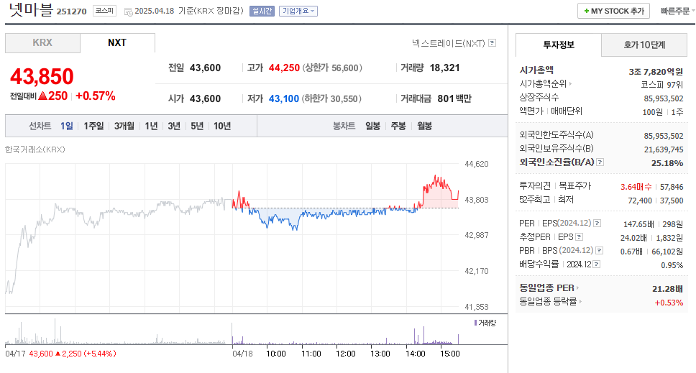Click the purple 거래량 legend marker

[x=475, y=323]
